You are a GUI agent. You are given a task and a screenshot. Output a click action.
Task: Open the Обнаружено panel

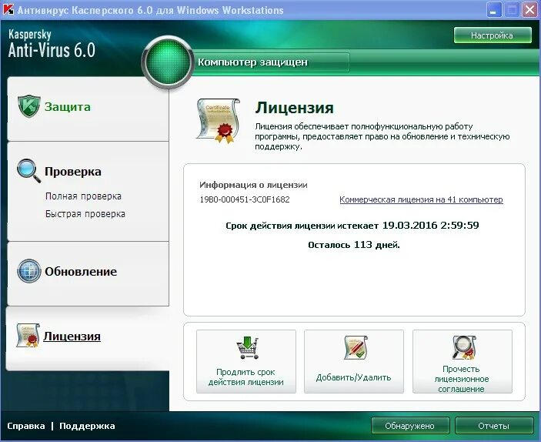pyautogui.click(x=410, y=426)
